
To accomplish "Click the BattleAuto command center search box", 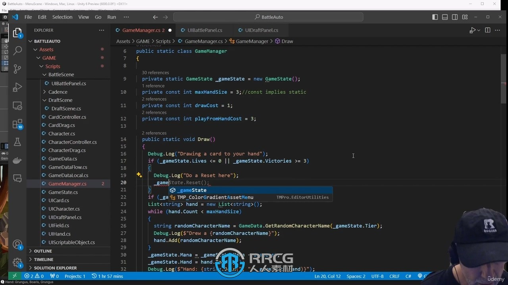I will pos(268,17).
